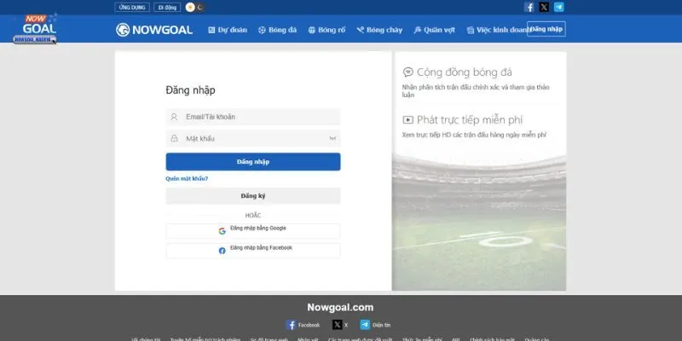Image resolution: width=682 pixels, height=341 pixels.
Task: Choose Đăng nhập bằng Google
Action: point(253,230)
